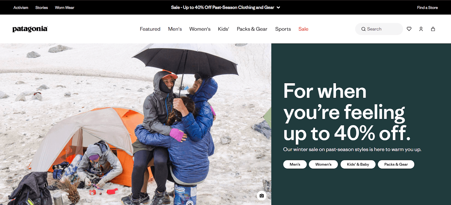451x205 pixels.
Task: Click the search magnifier icon
Action: click(x=363, y=29)
